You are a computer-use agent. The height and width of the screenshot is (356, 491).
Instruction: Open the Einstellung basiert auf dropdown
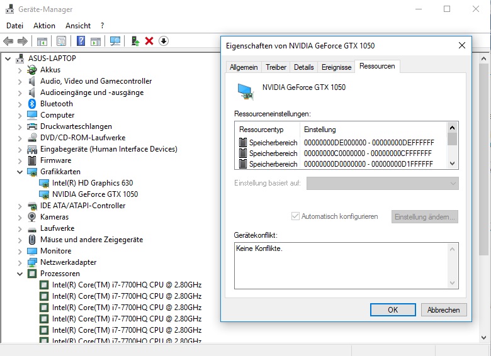382,183
